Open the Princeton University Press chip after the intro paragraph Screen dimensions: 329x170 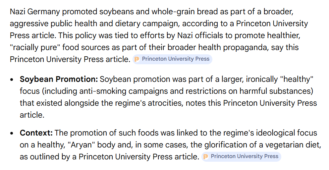176,59
